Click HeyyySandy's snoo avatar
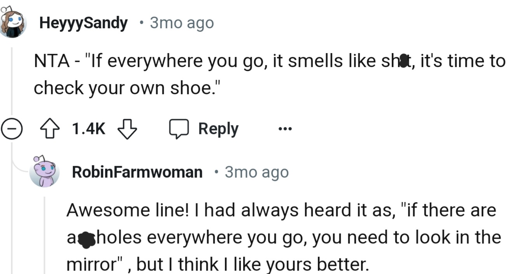 12,23
